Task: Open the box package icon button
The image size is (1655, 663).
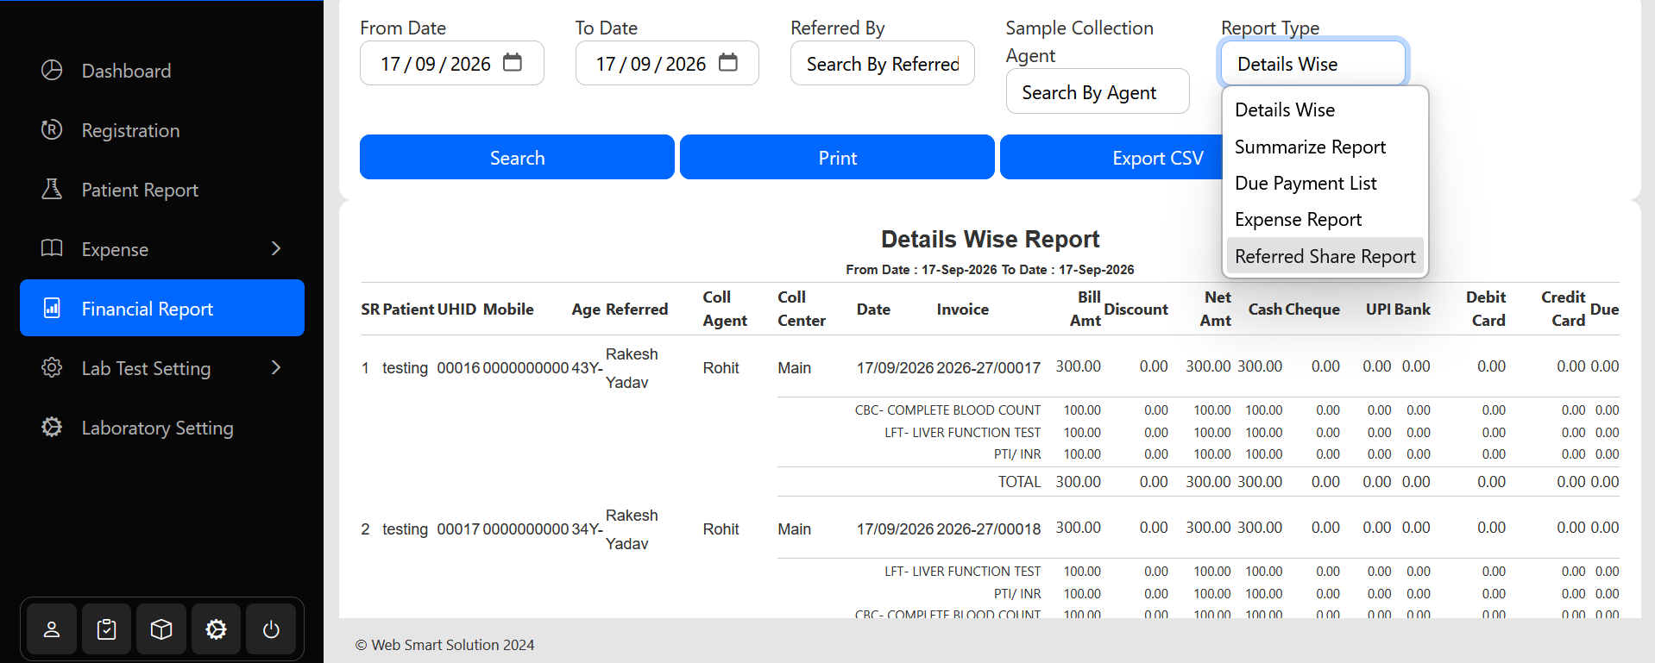Action: tap(161, 629)
